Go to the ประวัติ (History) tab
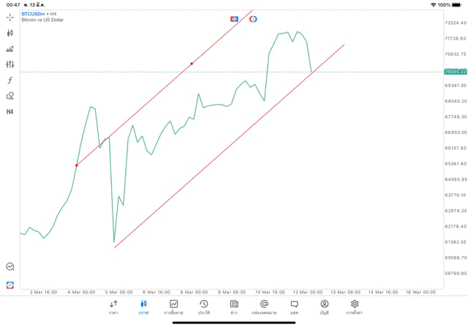This screenshot has width=468, height=327. tap(204, 307)
